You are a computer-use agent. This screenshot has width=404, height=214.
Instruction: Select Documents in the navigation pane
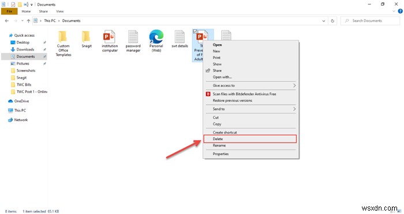pyautogui.click(x=24, y=56)
